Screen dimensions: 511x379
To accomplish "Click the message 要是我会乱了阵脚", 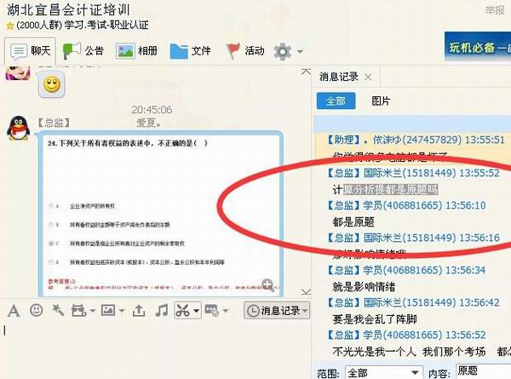I will pos(375,319).
